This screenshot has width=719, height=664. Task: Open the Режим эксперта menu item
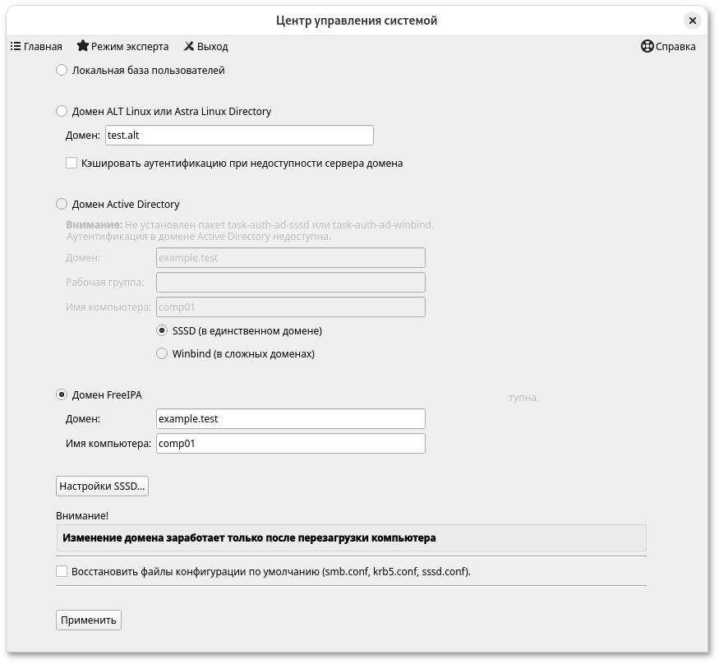click(x=130, y=47)
